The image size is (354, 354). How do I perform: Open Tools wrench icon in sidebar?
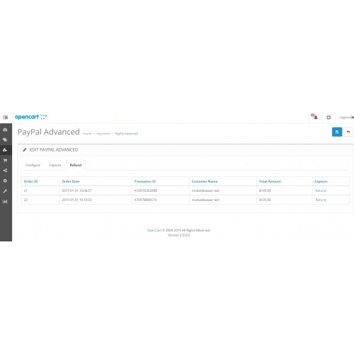point(5,191)
